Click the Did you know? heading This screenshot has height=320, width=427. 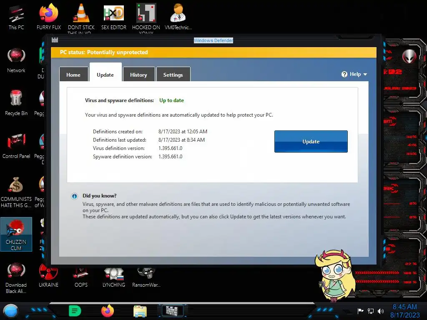tap(99, 196)
